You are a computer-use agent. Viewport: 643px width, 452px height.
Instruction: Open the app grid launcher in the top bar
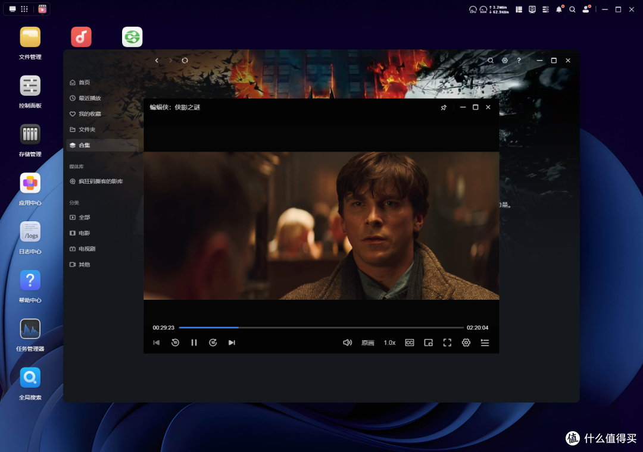(24, 9)
